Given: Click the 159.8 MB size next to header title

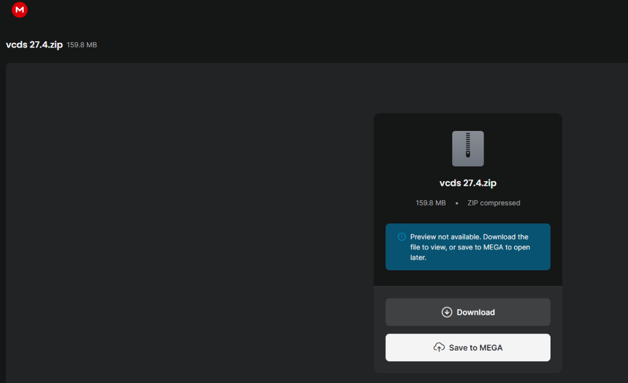Looking at the screenshot, I should pyautogui.click(x=82, y=45).
